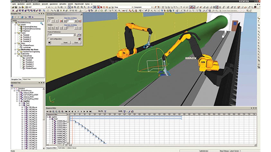Click Translate along X axis button
271x152 pixels.
coord(50,21)
